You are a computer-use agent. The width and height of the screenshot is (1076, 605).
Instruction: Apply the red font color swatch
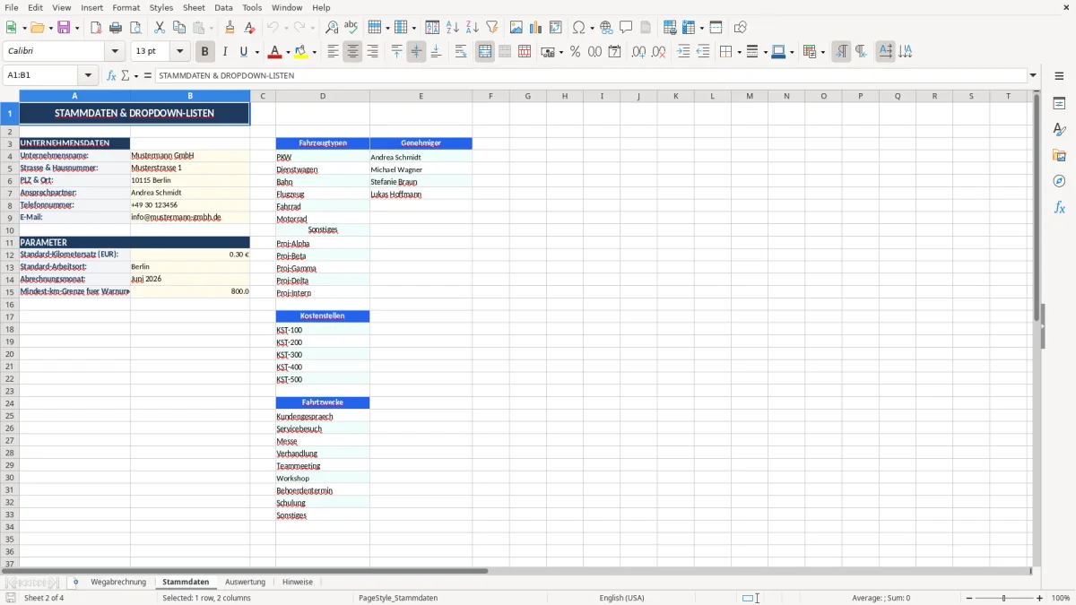click(x=275, y=52)
